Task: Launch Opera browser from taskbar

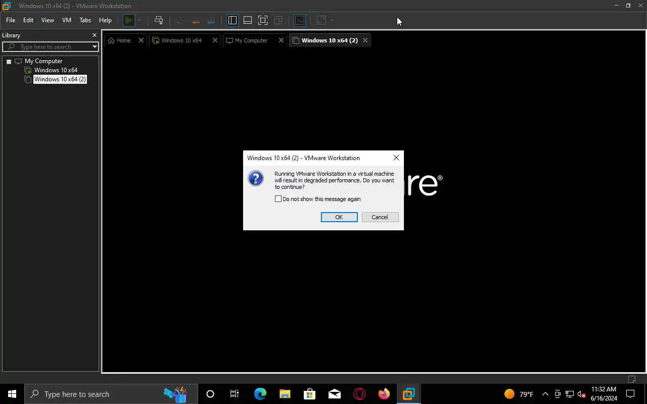Action: pos(359,394)
